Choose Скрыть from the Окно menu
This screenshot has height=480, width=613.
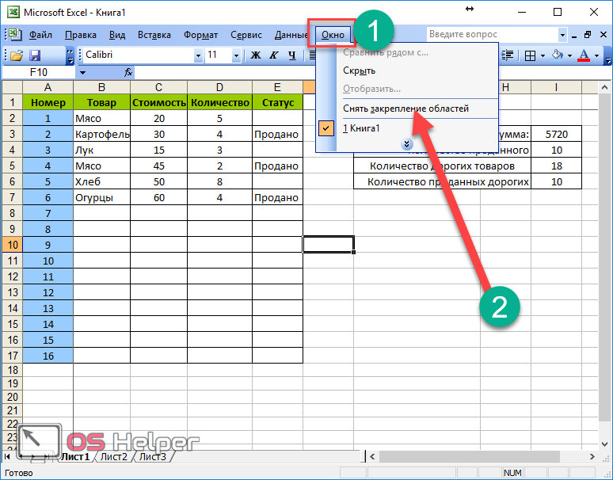[x=407, y=70]
